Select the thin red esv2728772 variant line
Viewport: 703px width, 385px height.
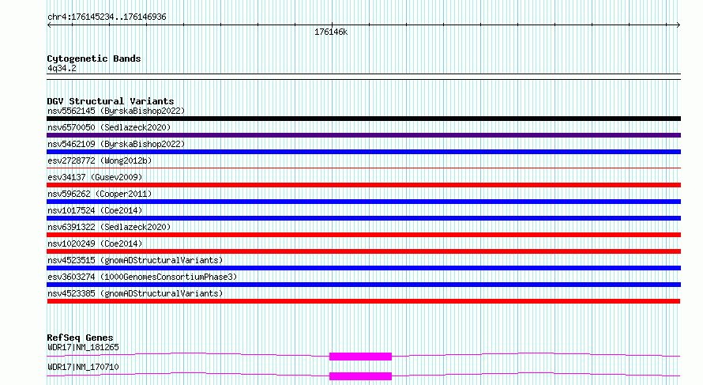[363, 168]
